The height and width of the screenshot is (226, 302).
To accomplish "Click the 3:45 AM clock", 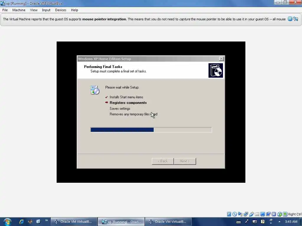I will pyautogui.click(x=291, y=222).
